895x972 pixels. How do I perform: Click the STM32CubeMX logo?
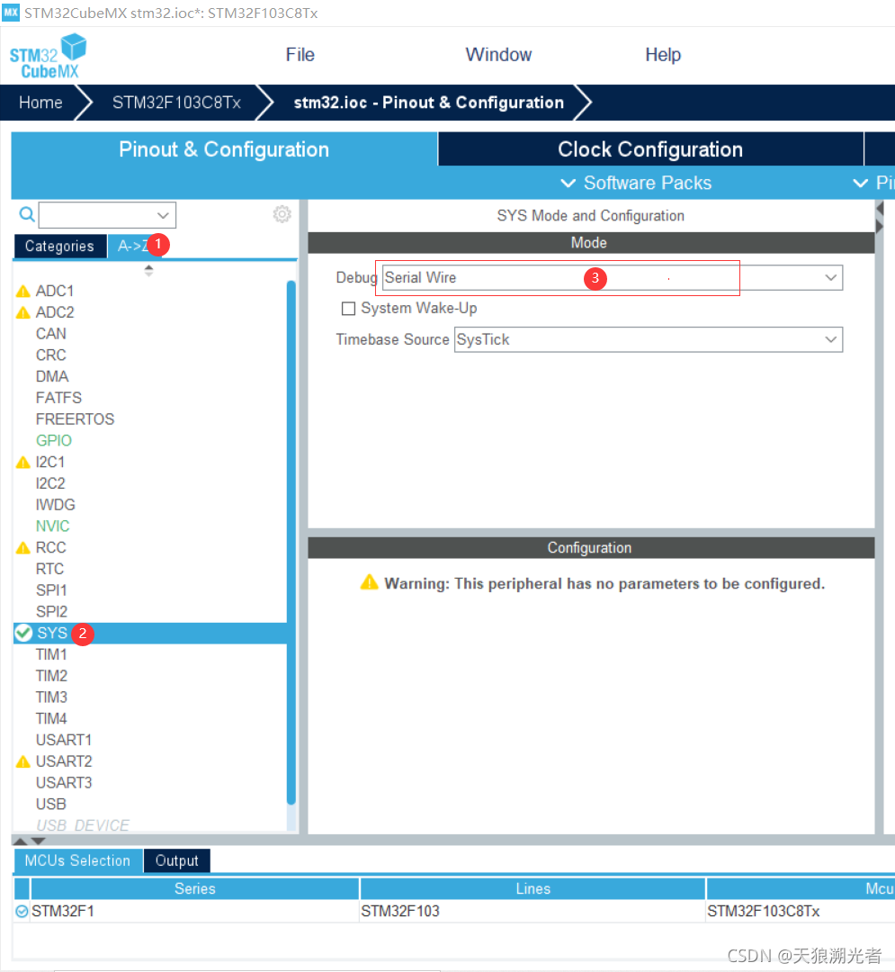pos(49,57)
